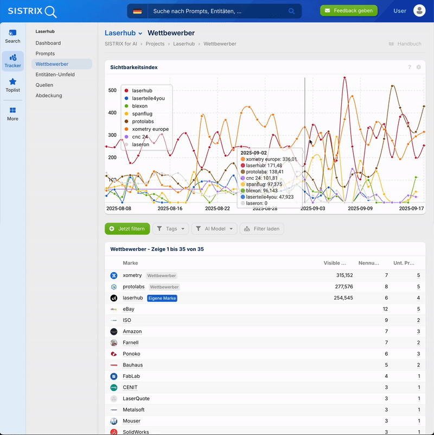Click the Jetzt filtern button
The image size is (434, 435).
(x=127, y=229)
